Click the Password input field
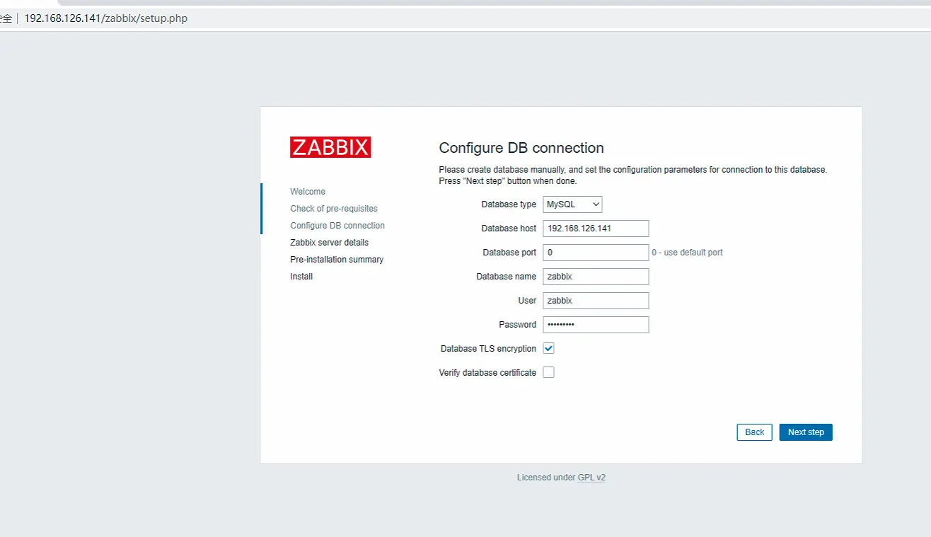The height and width of the screenshot is (537, 931). (596, 325)
